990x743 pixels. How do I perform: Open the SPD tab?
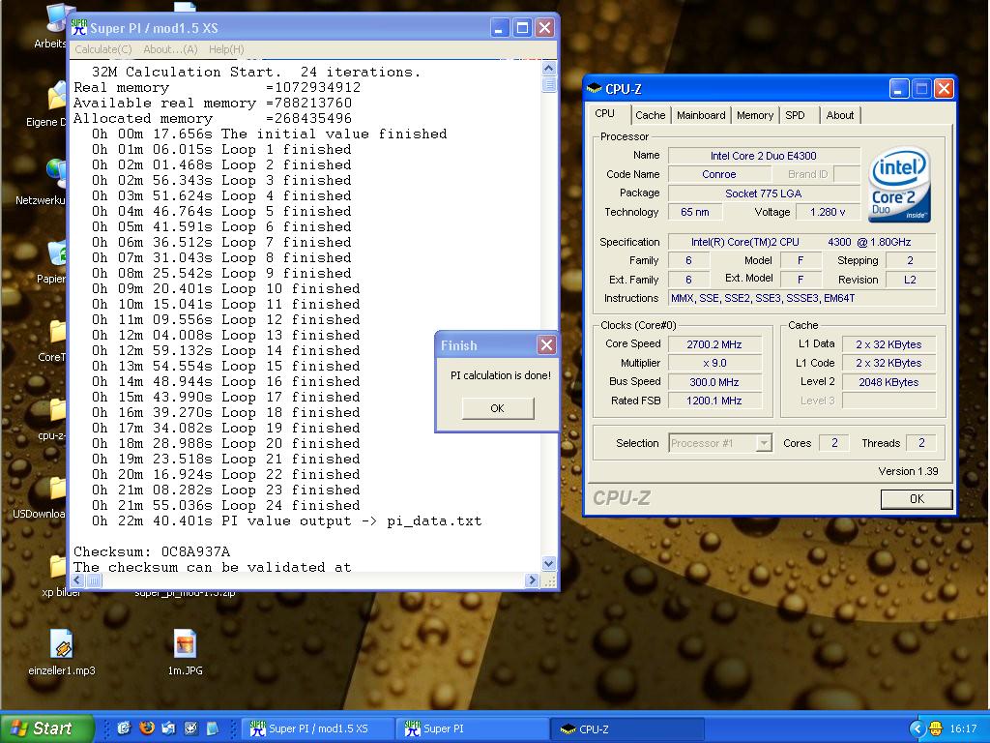pyautogui.click(x=795, y=115)
